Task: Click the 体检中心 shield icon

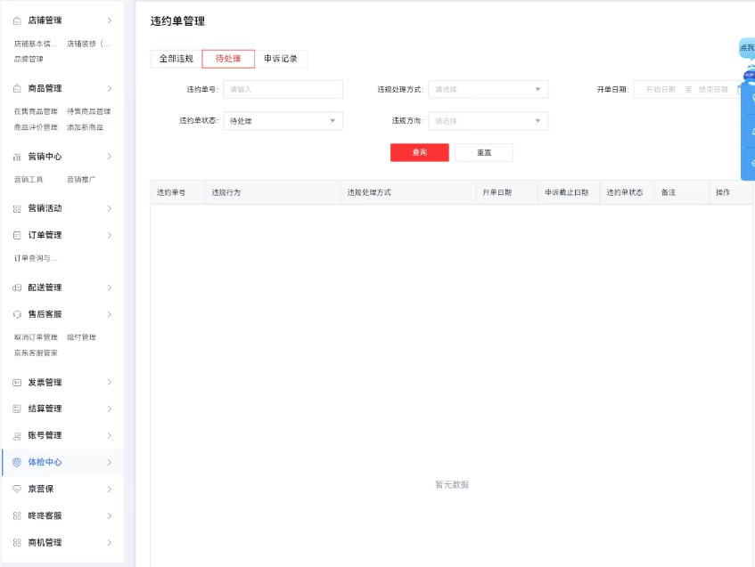Action: pyautogui.click(x=17, y=463)
